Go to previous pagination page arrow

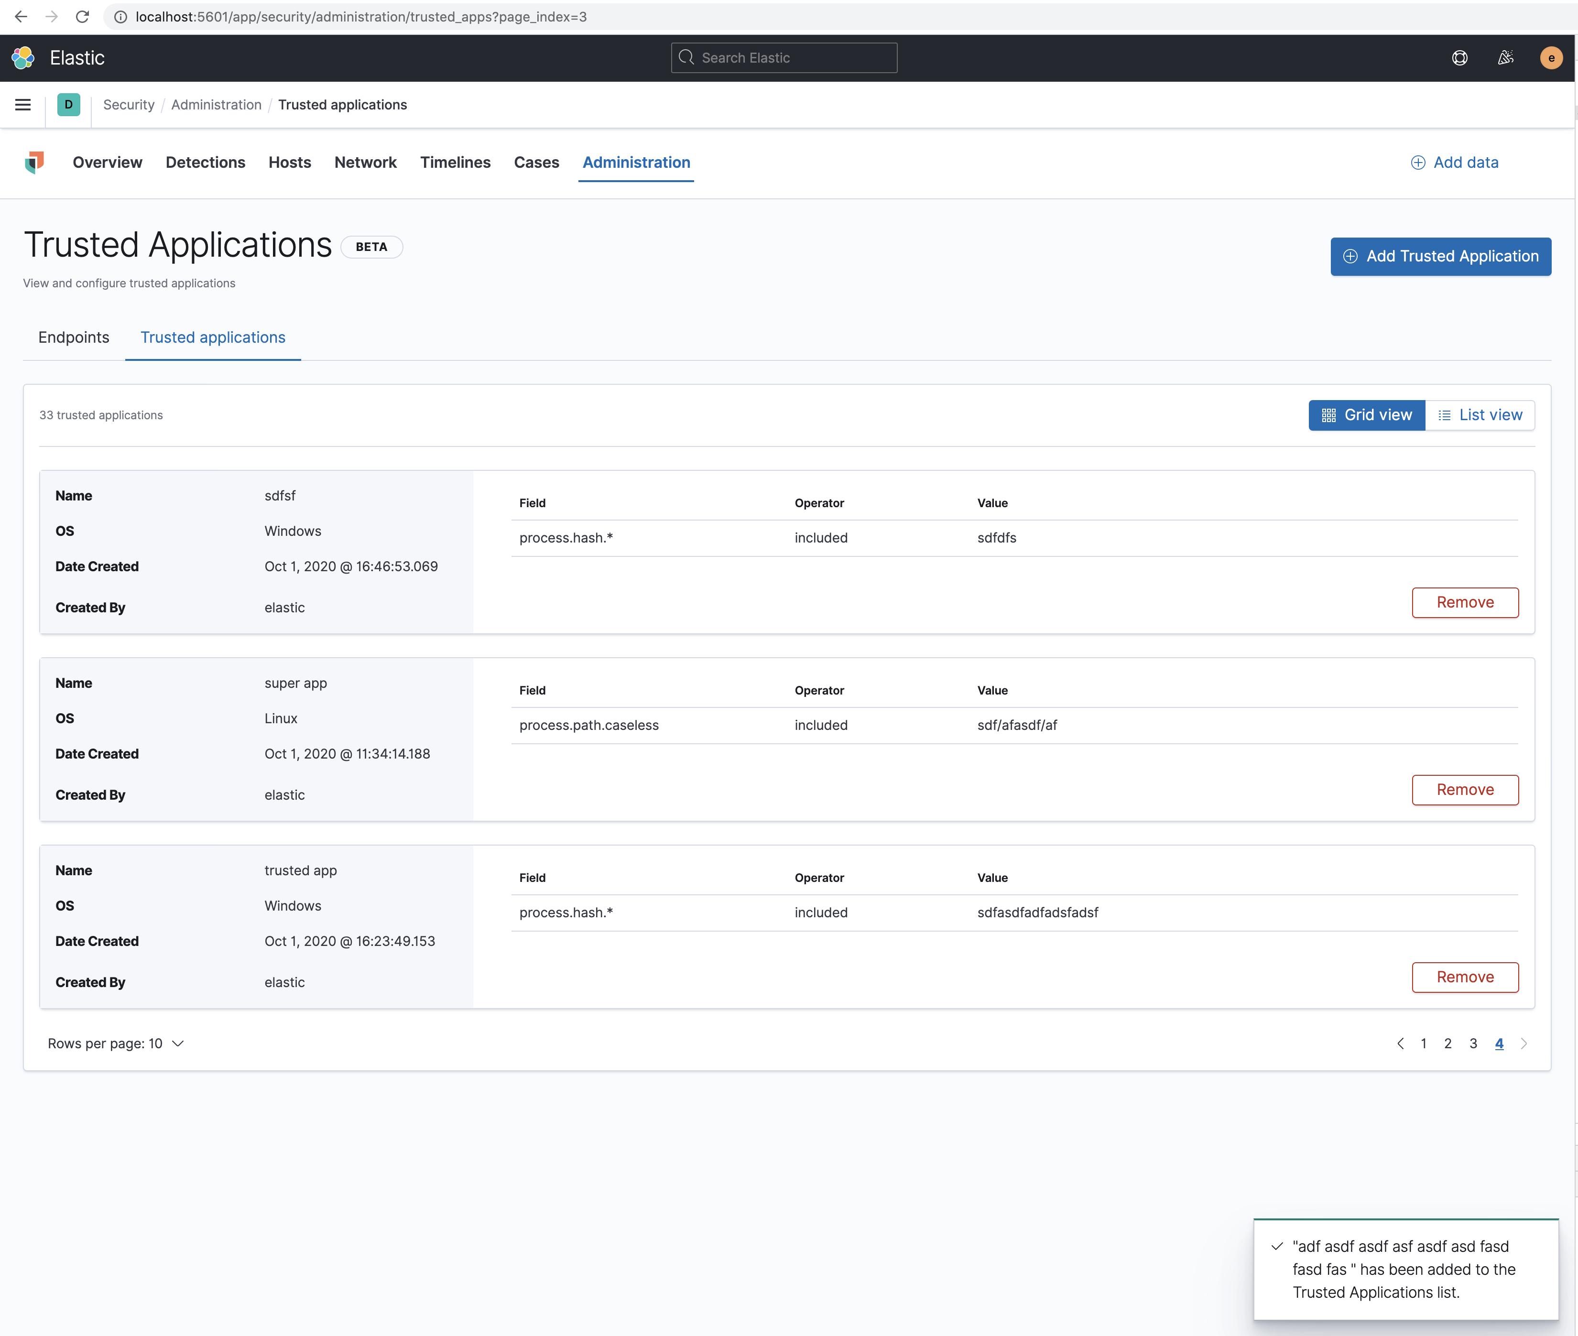coord(1400,1043)
